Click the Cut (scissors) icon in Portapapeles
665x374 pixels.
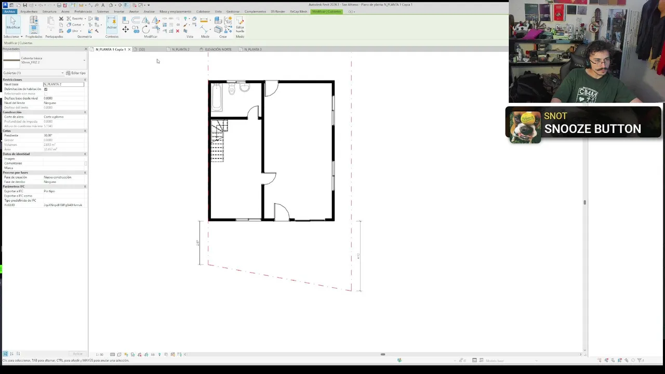click(x=61, y=19)
